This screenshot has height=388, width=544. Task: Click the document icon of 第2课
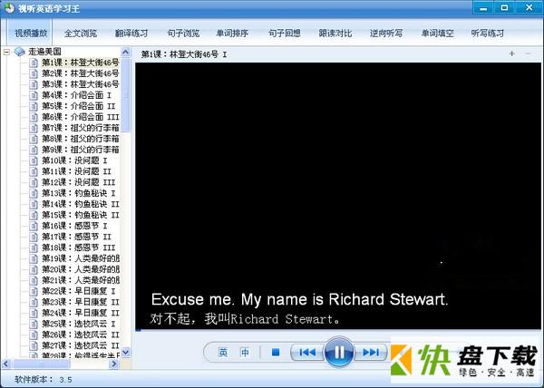point(34,73)
